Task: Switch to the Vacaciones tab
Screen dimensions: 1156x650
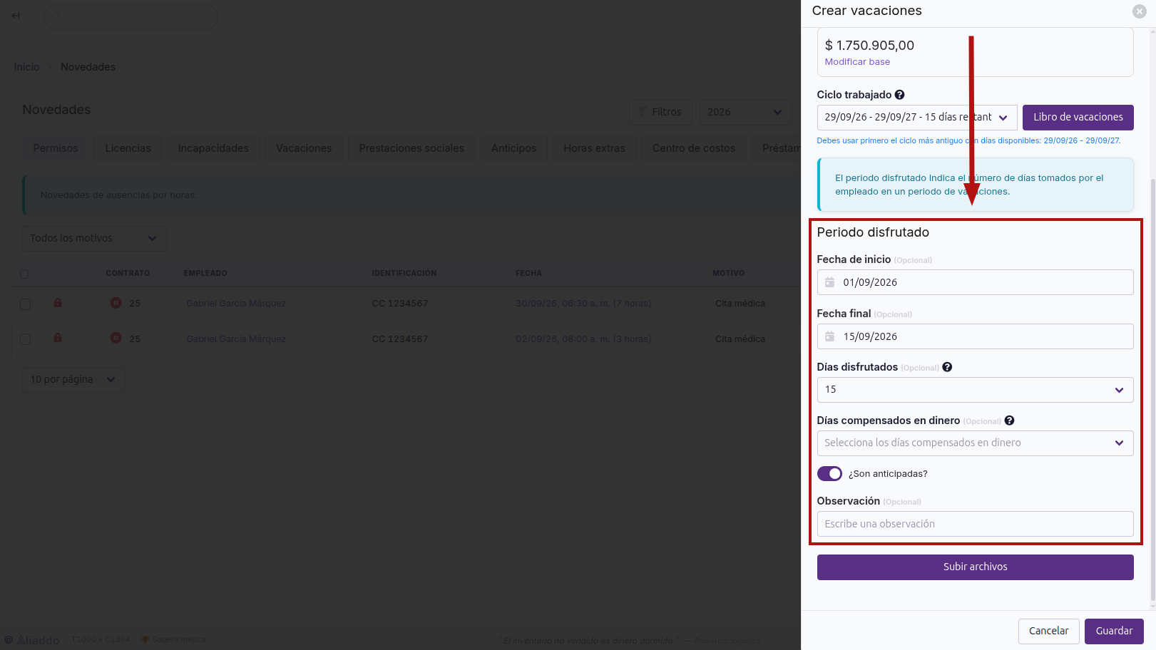Action: click(x=304, y=148)
